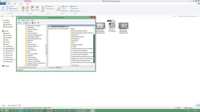
Task: Select Blender 2.80 Bevel modifier video thumbnail
Action: click(x=101, y=26)
